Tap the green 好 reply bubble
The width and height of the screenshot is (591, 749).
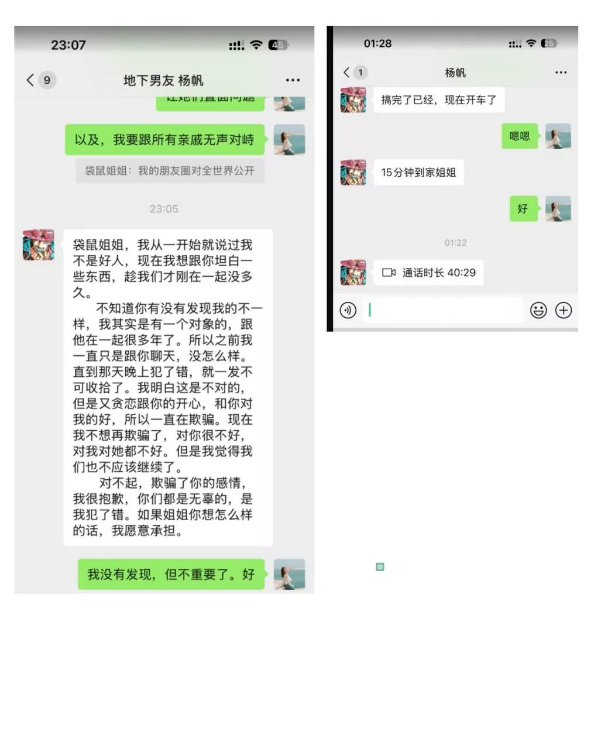(x=524, y=209)
